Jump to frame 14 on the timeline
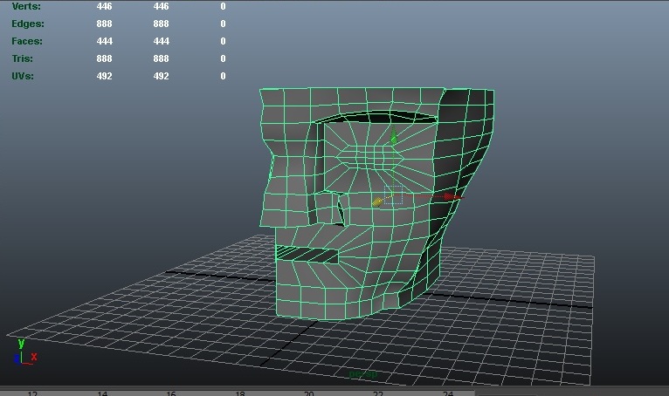669x396 pixels. [x=102, y=393]
